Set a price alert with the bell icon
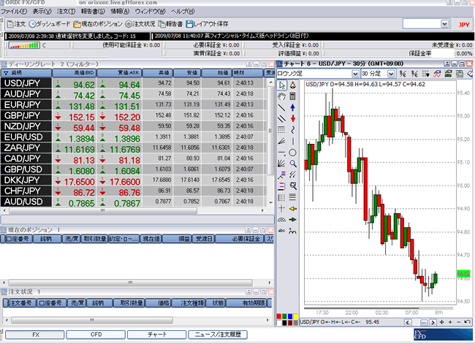Viewport: 475px width, 344px height. tap(292, 85)
